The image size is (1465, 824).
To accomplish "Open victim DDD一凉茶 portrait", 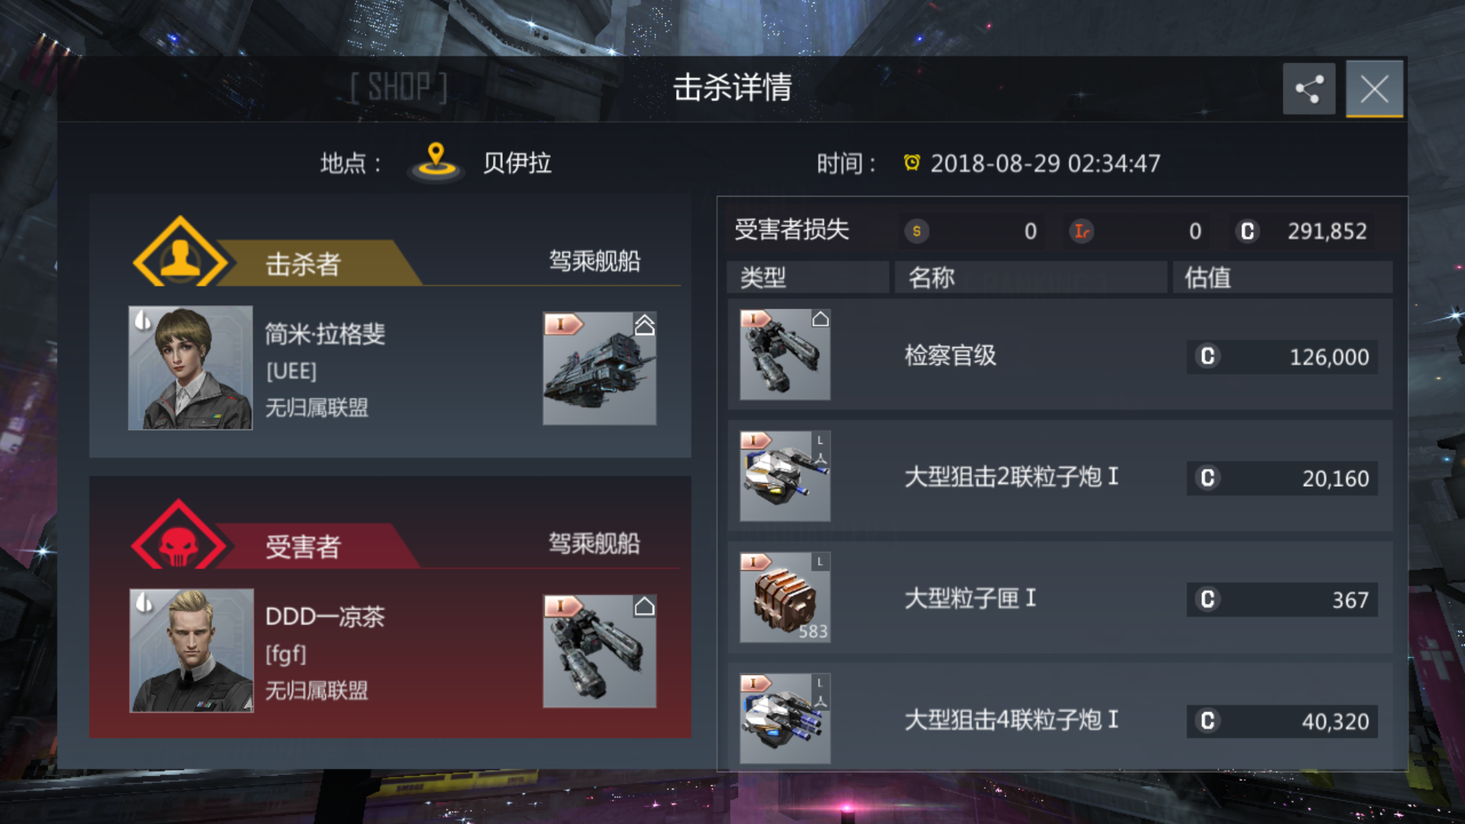I will point(192,650).
